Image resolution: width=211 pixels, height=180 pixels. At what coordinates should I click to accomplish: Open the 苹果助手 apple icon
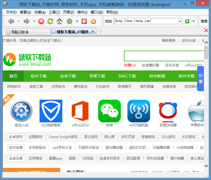196,111
